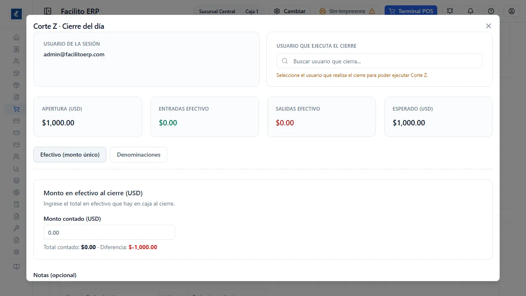Screen dimensions: 526x296
Task: Open the settings gear icon in the sidebar
Action: (16, 252)
